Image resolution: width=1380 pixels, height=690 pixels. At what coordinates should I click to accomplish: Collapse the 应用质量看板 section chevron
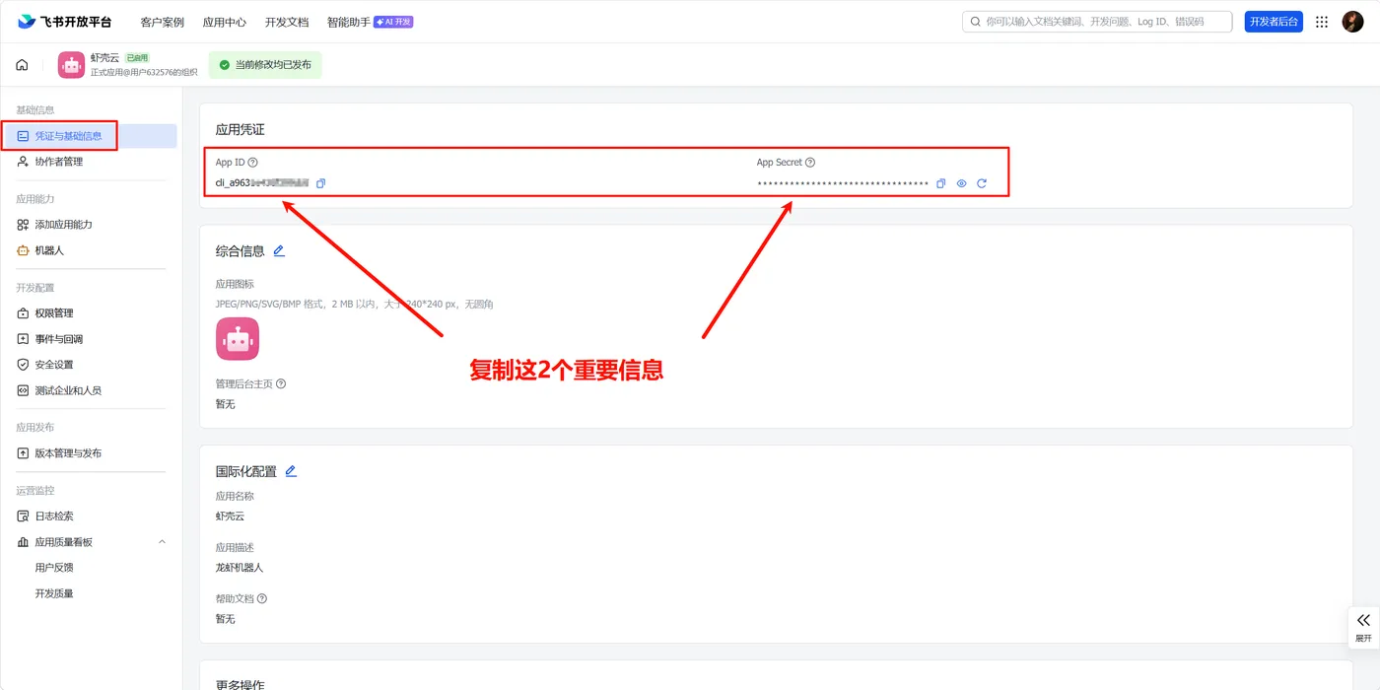click(163, 542)
